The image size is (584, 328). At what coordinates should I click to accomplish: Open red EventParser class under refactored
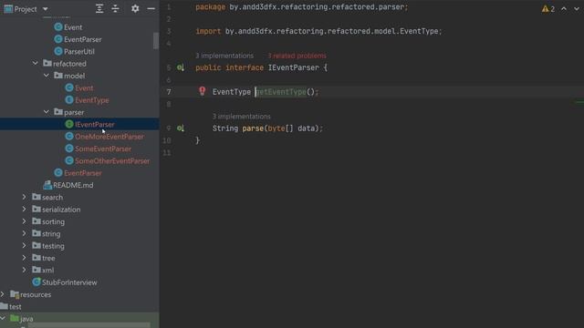(x=83, y=173)
